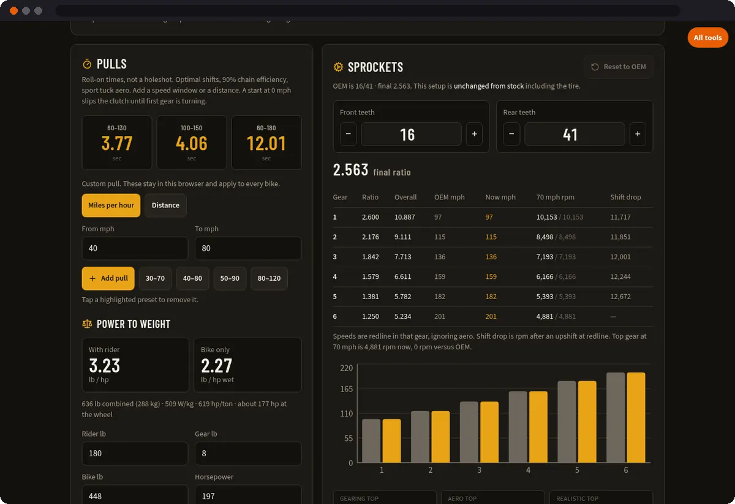
Task: Click the Rear teeth value 41 field
Action: (x=575, y=134)
